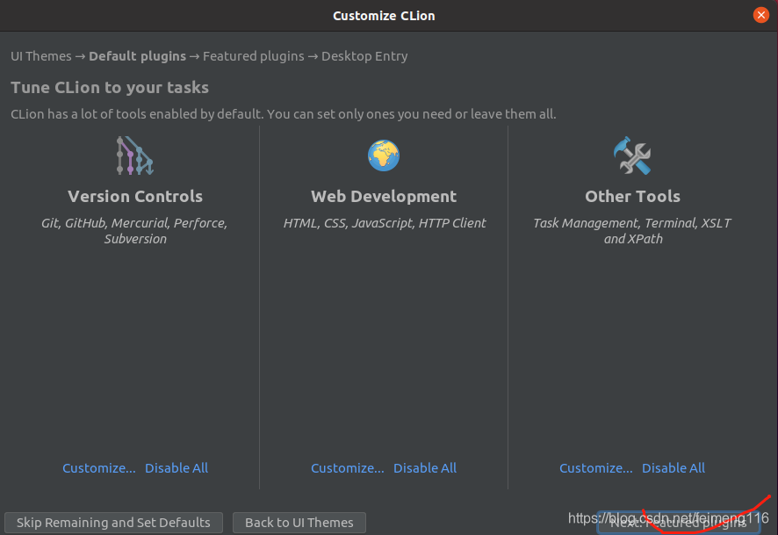Click the Web Development globe icon

[384, 155]
